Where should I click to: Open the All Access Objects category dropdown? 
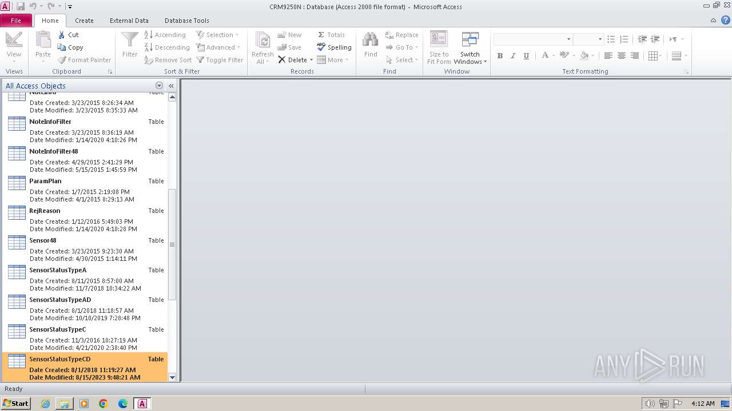pos(159,86)
